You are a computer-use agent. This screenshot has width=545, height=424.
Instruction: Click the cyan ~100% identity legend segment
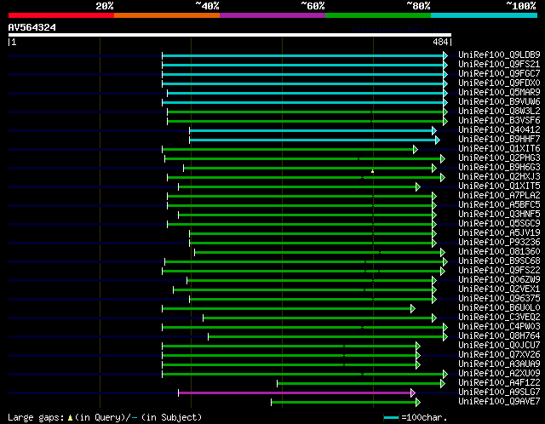tap(484, 15)
